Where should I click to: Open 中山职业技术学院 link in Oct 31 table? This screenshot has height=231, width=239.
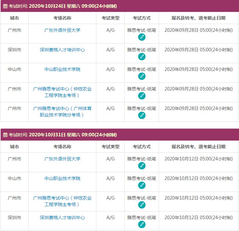tap(62, 178)
